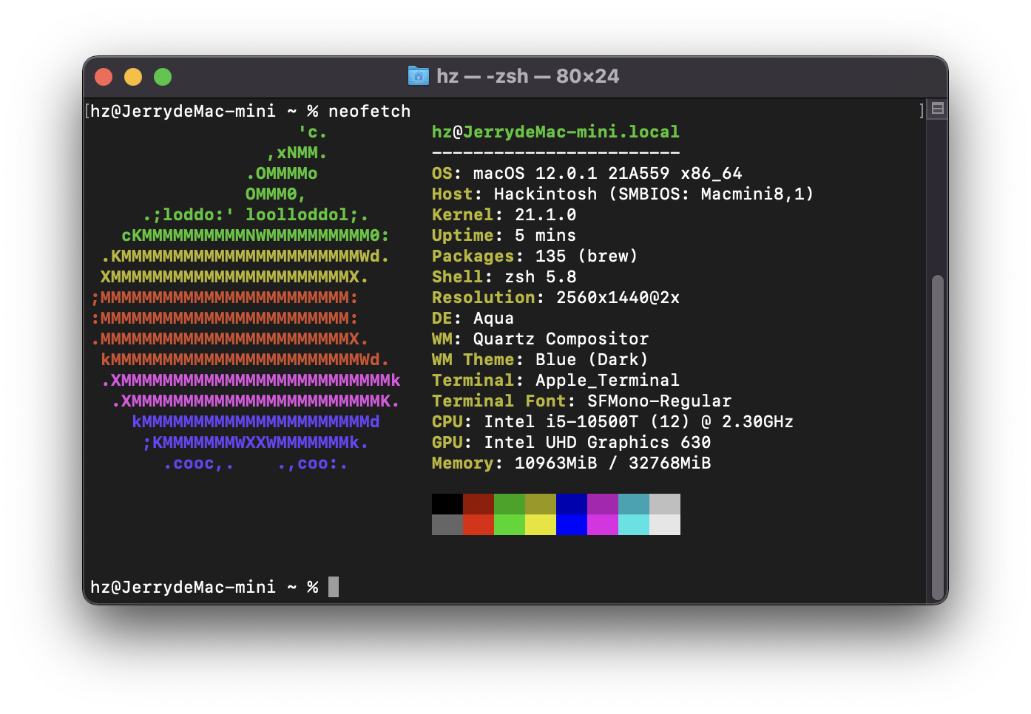Click the Packages value '135 (brew)'
The image size is (1031, 714).
(587, 256)
